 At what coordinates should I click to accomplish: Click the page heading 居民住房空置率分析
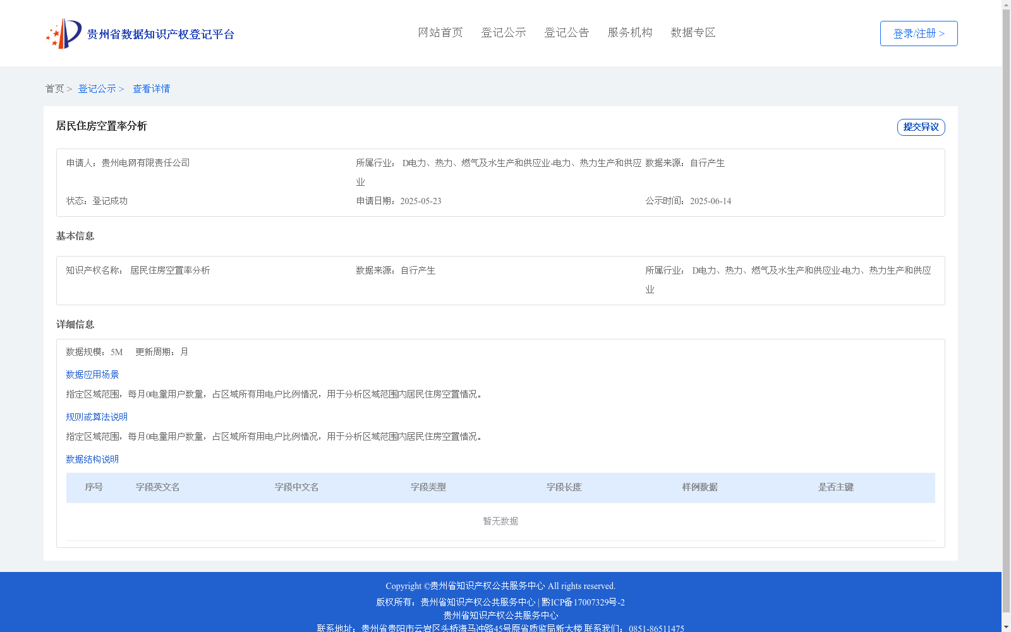pyautogui.click(x=102, y=126)
